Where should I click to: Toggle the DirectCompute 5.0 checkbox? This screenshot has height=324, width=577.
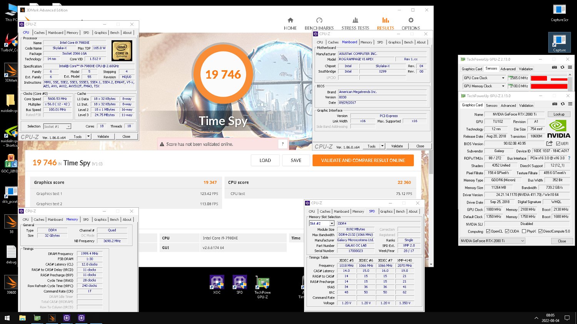click(540, 231)
